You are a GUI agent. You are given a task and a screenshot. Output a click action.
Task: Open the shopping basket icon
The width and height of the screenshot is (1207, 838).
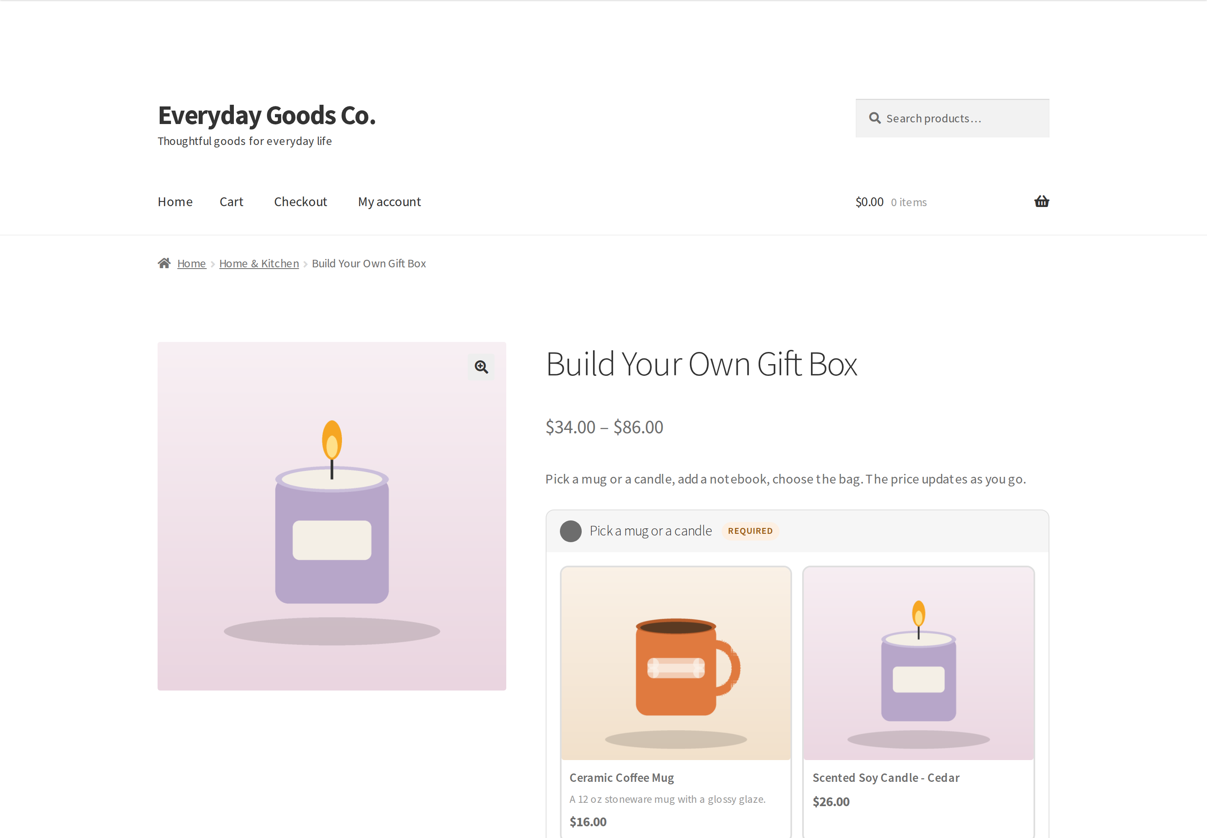(x=1041, y=202)
